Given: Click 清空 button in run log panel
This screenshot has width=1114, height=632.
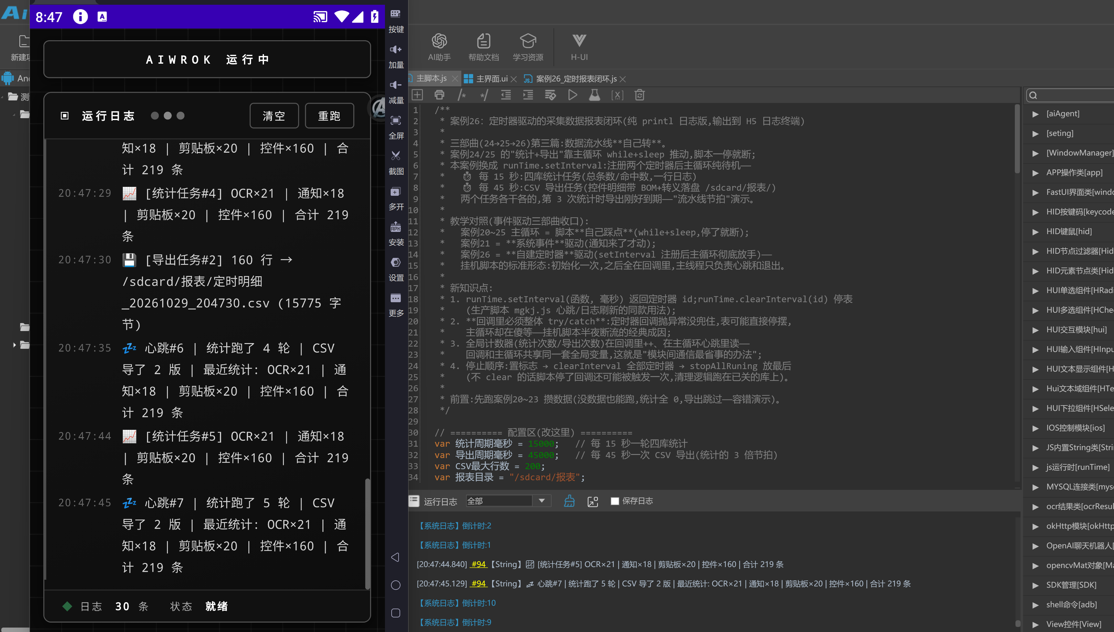Looking at the screenshot, I should (274, 116).
